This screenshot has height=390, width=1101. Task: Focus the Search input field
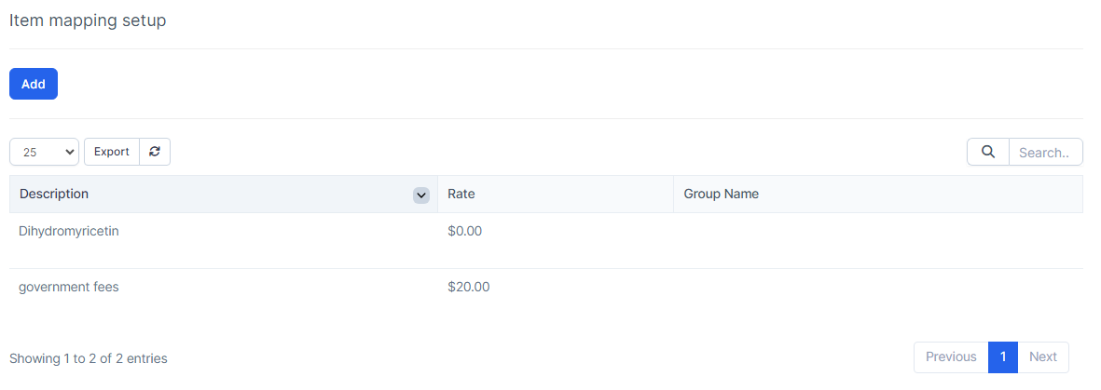[x=1045, y=152]
